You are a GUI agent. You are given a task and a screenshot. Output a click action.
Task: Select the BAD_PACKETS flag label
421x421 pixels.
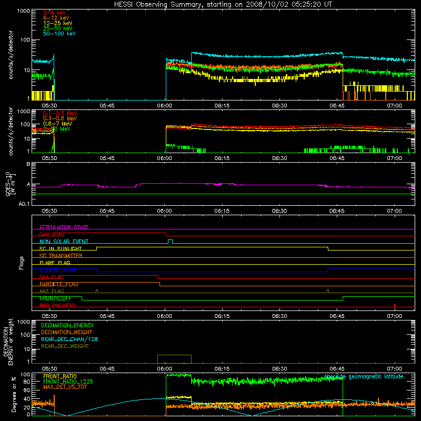(x=57, y=305)
